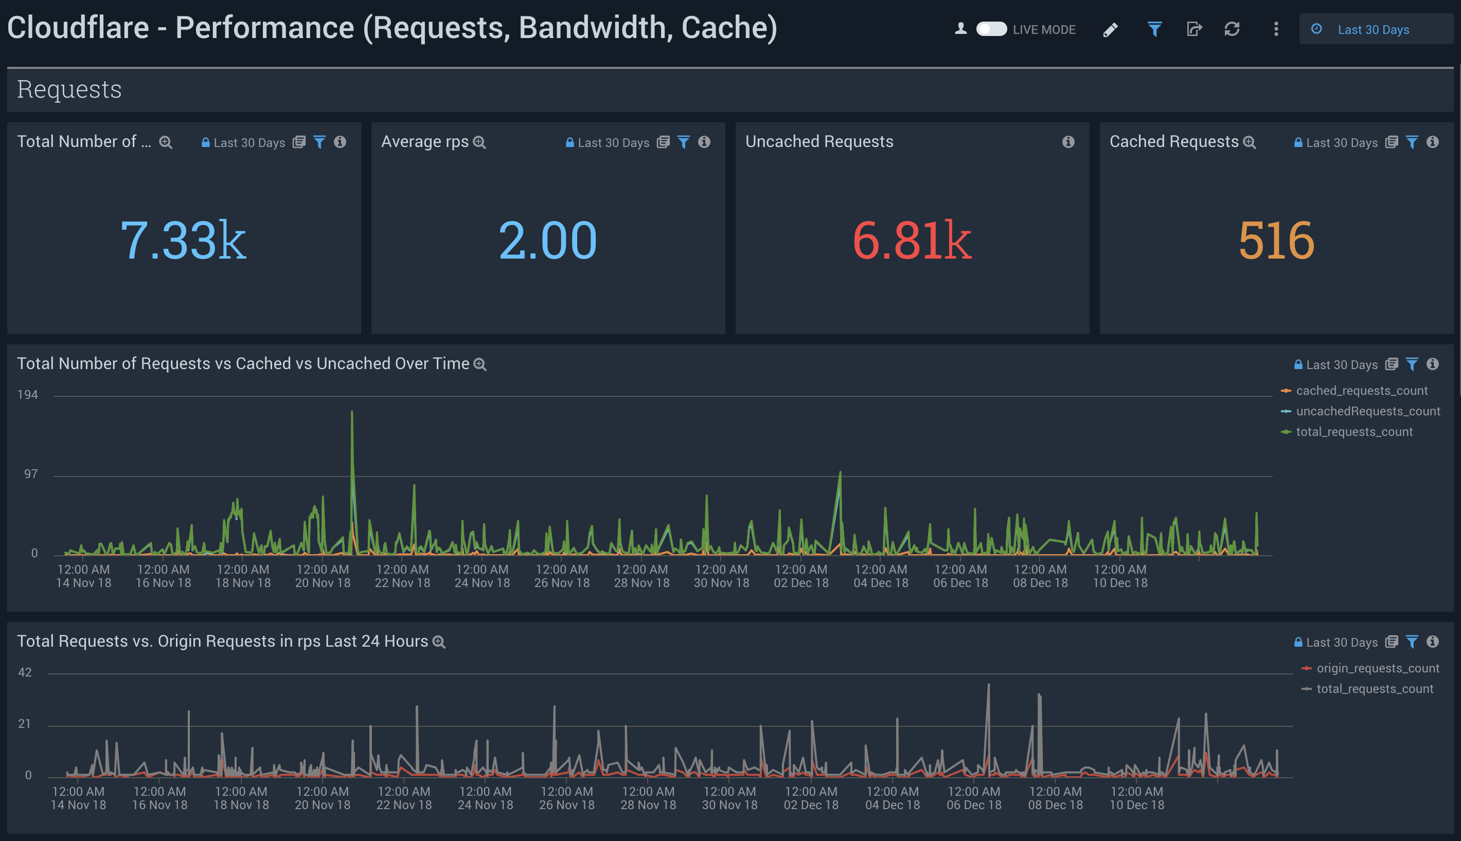The width and height of the screenshot is (1461, 841).
Task: Open dashboard edit mode with the pencil icon
Action: coord(1110,29)
